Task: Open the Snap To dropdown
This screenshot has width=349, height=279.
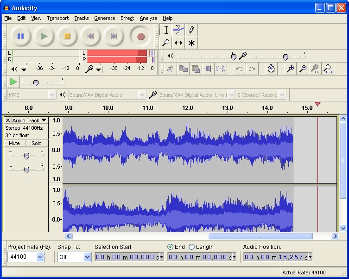Action: click(87, 257)
